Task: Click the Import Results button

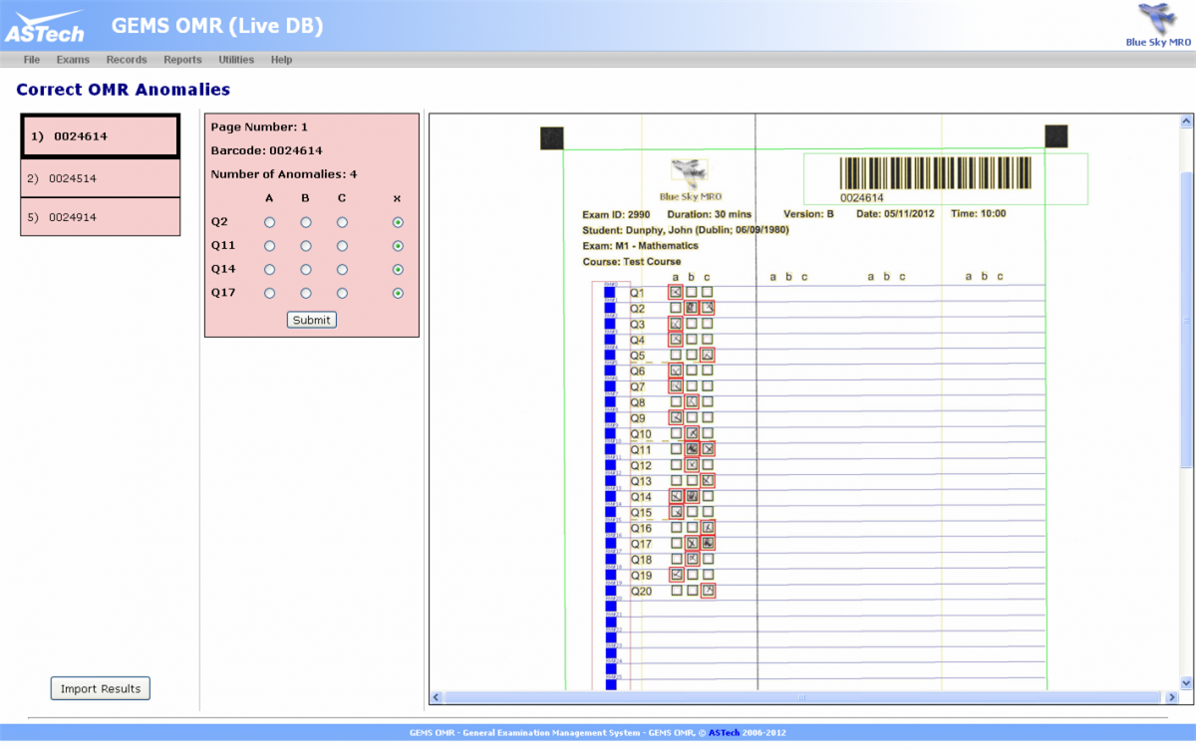Action: 101,688
